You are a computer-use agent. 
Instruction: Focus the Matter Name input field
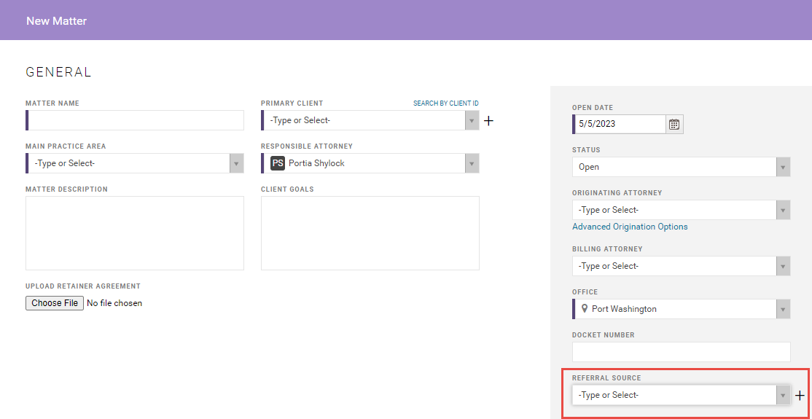tap(135, 120)
